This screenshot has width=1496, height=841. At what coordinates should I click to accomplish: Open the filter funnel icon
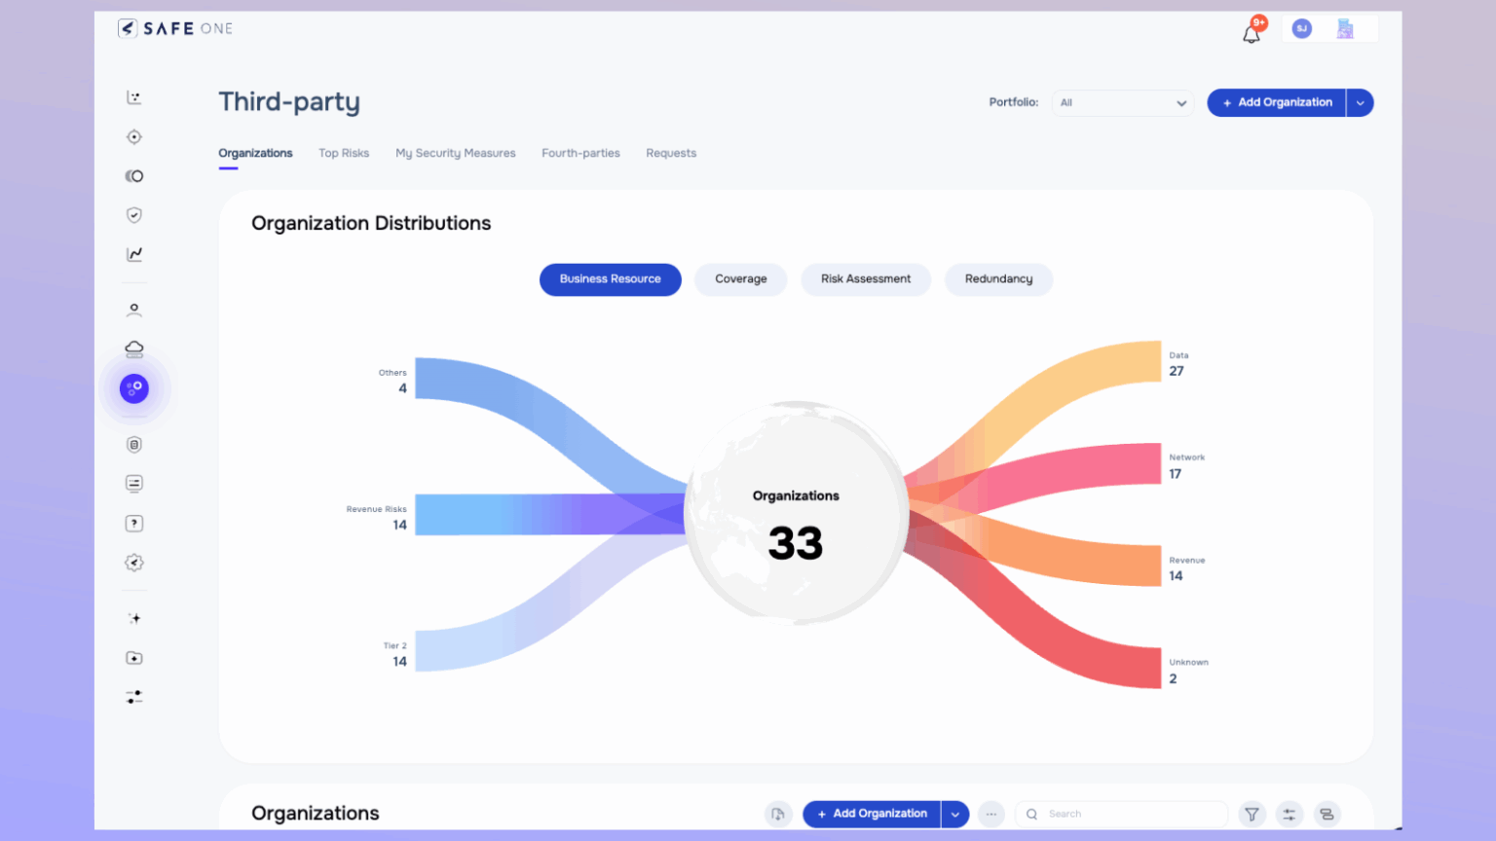coord(1252,814)
